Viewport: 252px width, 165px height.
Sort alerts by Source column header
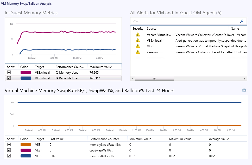tap(152, 29)
